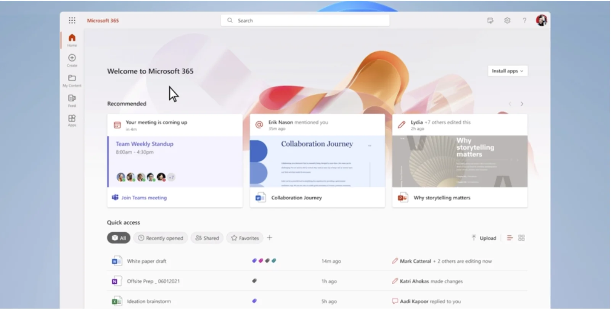Open the Create page from sidebar
The width and height of the screenshot is (611, 309).
click(72, 60)
